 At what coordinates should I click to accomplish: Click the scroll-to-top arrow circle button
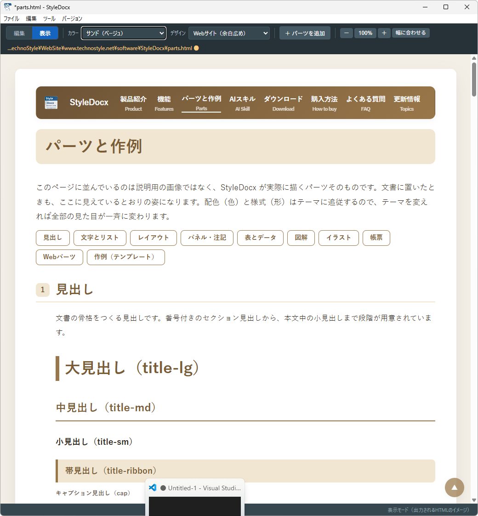point(454,488)
